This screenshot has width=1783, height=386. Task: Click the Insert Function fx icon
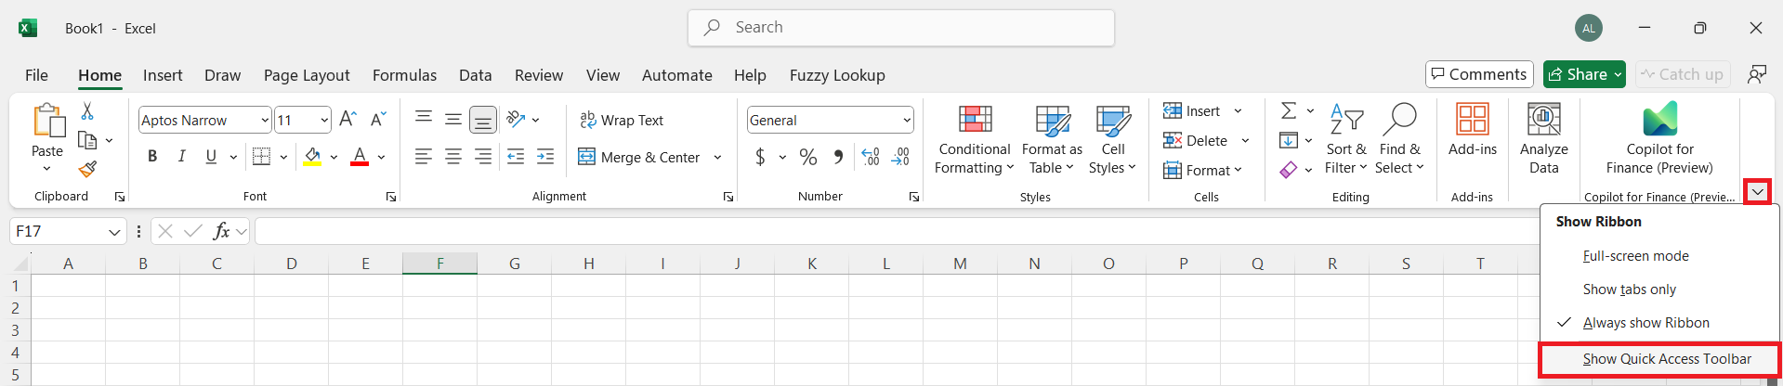221,231
